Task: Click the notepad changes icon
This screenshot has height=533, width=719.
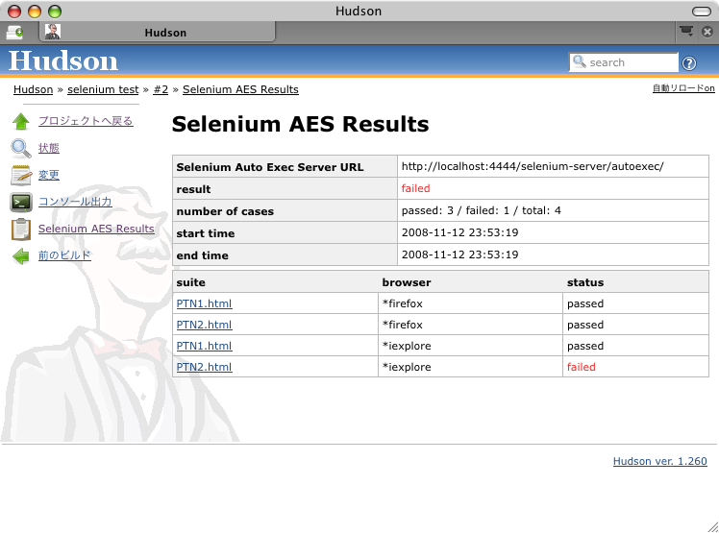Action: tap(21, 175)
